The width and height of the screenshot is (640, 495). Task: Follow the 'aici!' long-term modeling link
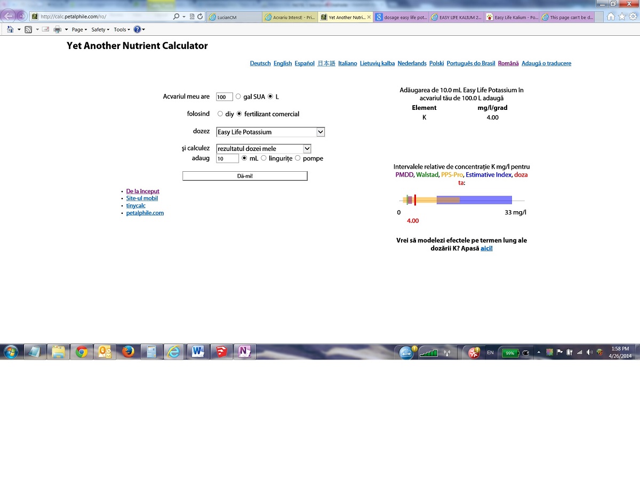(x=486, y=248)
